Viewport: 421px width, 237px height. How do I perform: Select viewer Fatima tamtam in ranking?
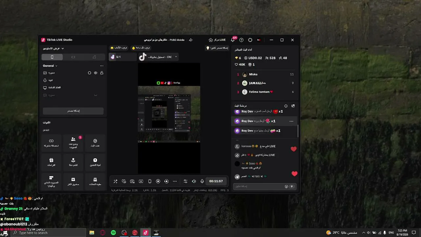265,92
